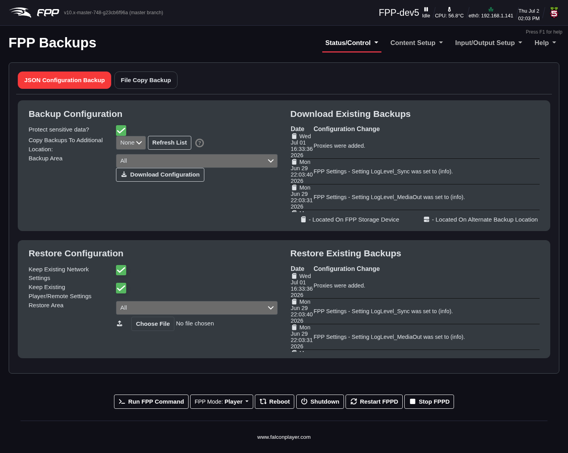Click the Alternate Backup Location legend icon
Screen dimensions: 568x453
tap(426, 220)
